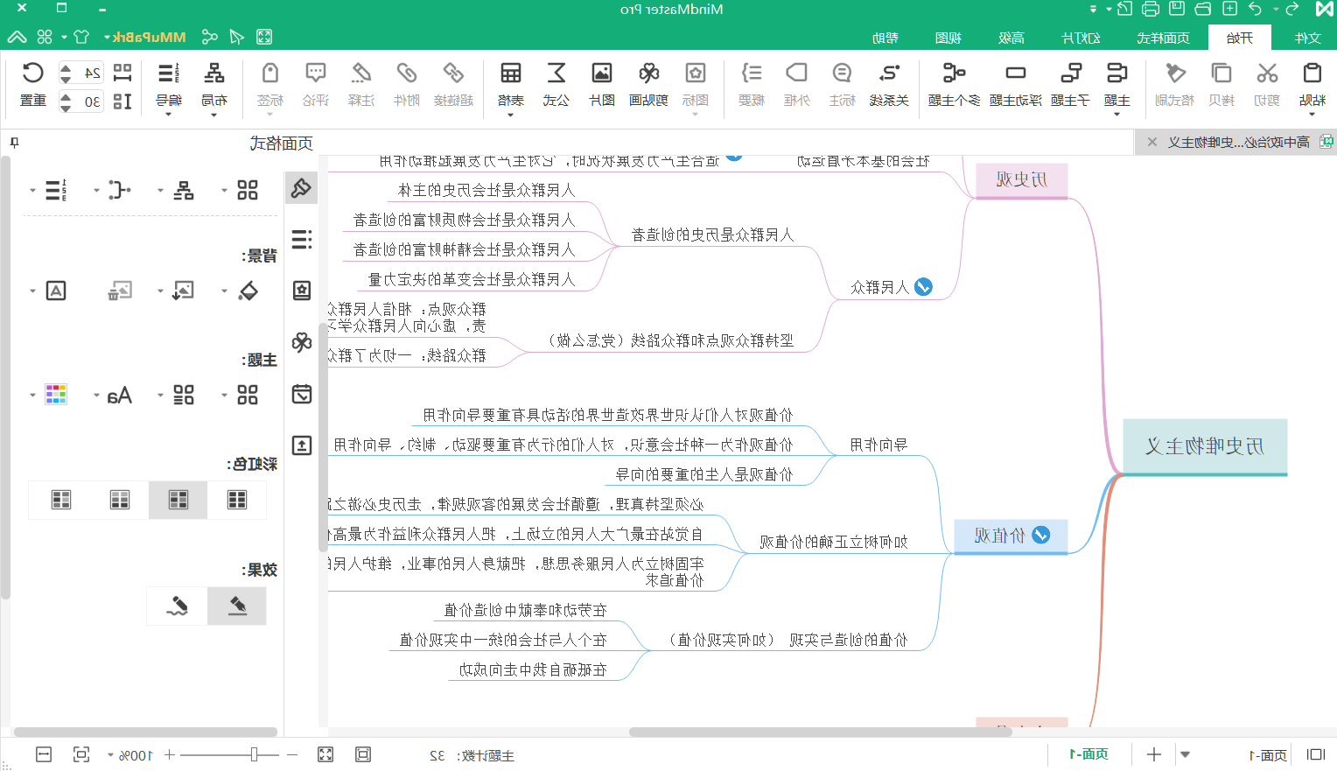The width and height of the screenshot is (1337, 771).
Task: Open the clover clipart tab in side panel
Action: coord(302,342)
